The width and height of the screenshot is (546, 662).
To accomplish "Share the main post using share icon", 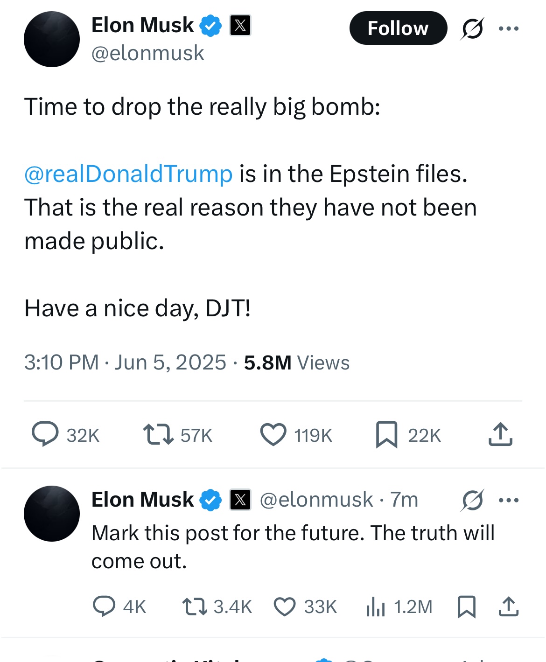I will coord(500,434).
